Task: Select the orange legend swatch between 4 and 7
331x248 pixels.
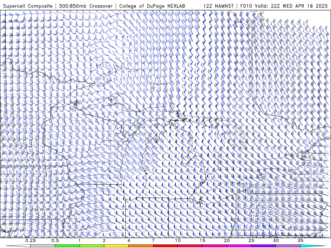Action: 141,246
